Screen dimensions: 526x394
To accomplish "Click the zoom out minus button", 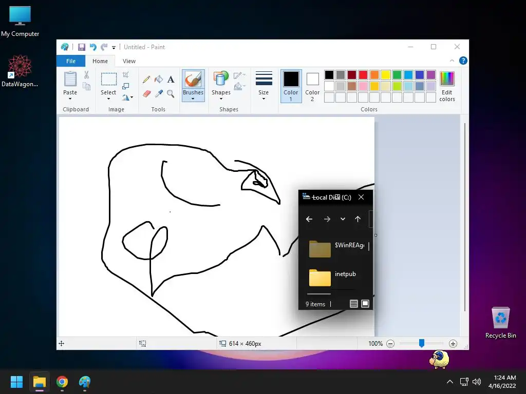I will click(390, 344).
